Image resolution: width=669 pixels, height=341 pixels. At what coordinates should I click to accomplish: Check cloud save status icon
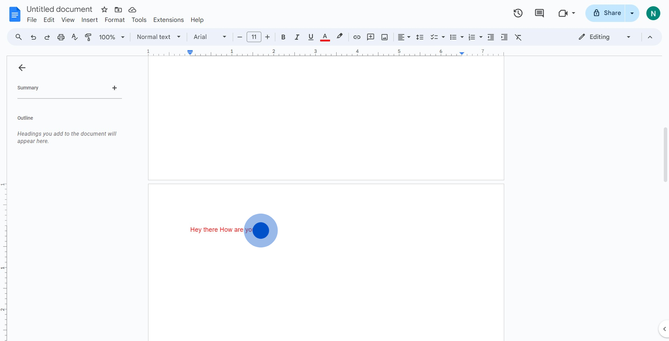tap(132, 10)
